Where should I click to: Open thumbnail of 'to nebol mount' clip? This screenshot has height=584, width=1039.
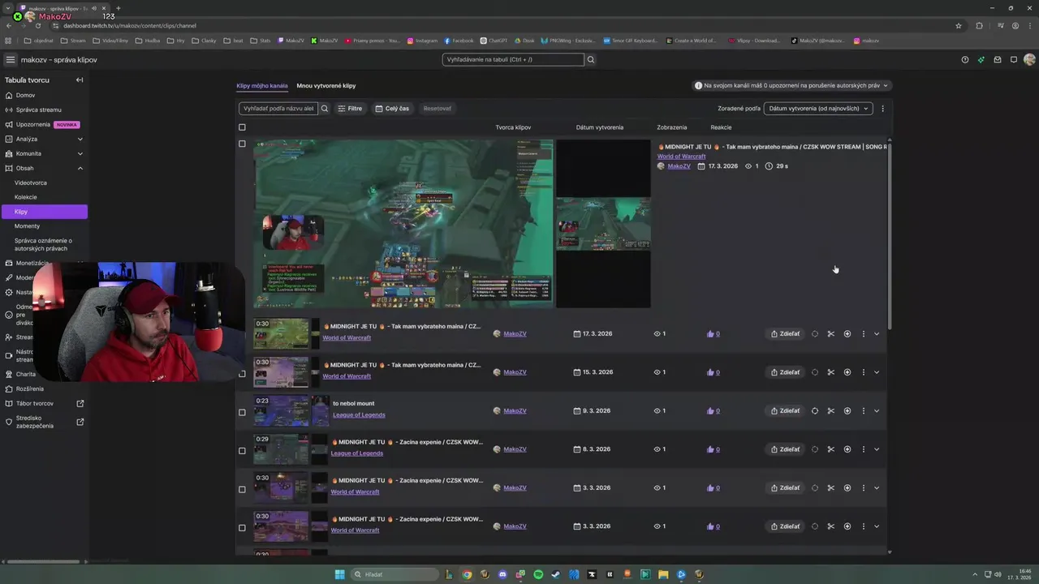click(x=282, y=410)
